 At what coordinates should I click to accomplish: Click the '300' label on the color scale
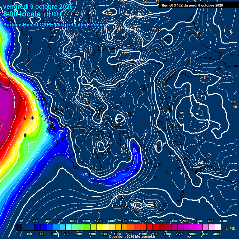pyautogui.click(x=42, y=234)
